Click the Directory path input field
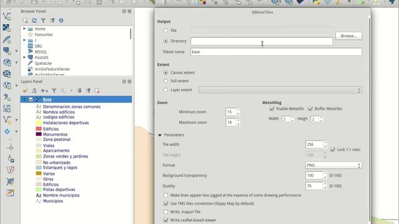The height and width of the screenshot is (224, 399). [x=262, y=41]
